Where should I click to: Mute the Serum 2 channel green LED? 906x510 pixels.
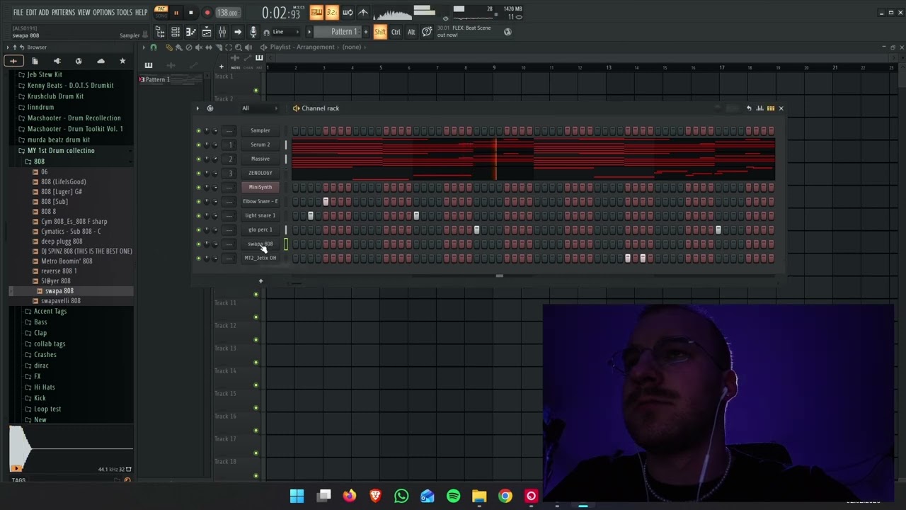(198, 144)
